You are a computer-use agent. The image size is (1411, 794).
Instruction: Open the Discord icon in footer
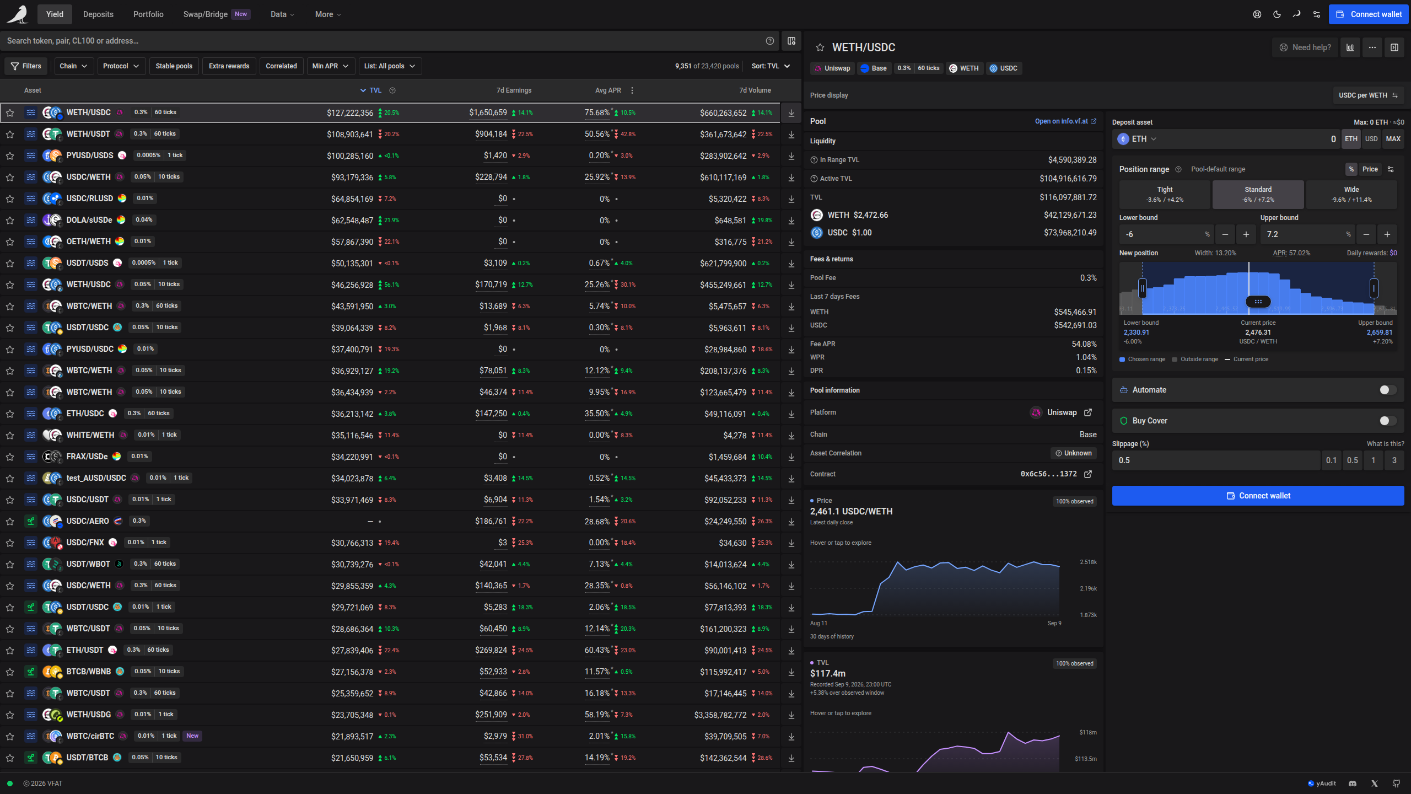[x=1353, y=784]
